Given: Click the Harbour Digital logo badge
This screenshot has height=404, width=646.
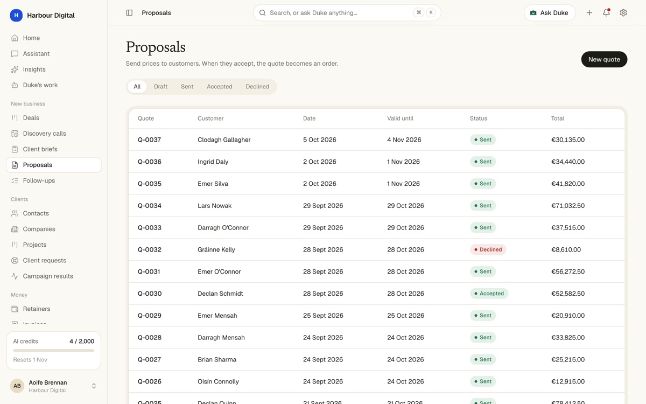Looking at the screenshot, I should (16, 15).
